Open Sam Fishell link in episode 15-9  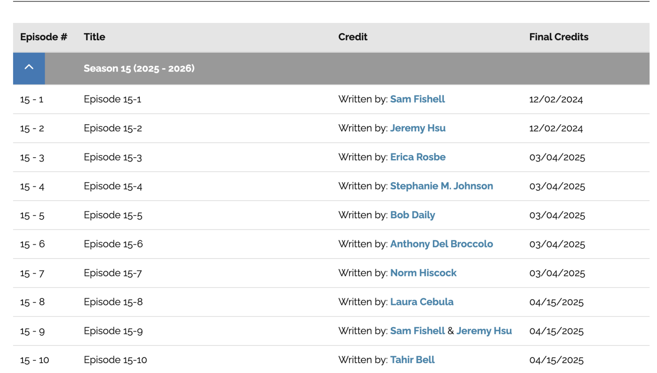417,331
